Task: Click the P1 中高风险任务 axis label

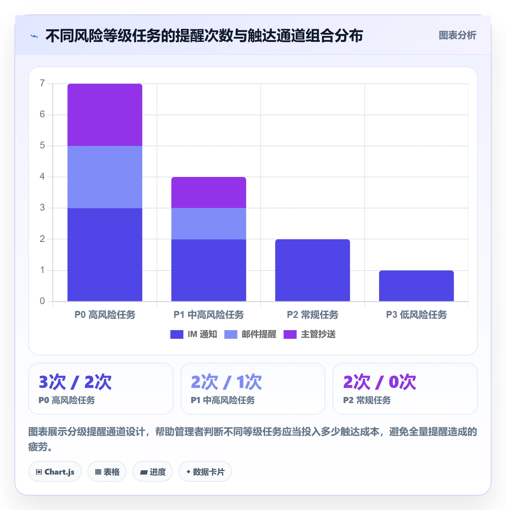Action: tap(209, 315)
